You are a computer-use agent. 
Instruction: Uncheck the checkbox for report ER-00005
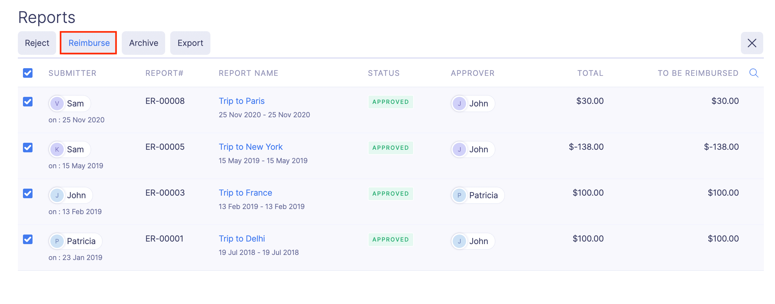(28, 147)
